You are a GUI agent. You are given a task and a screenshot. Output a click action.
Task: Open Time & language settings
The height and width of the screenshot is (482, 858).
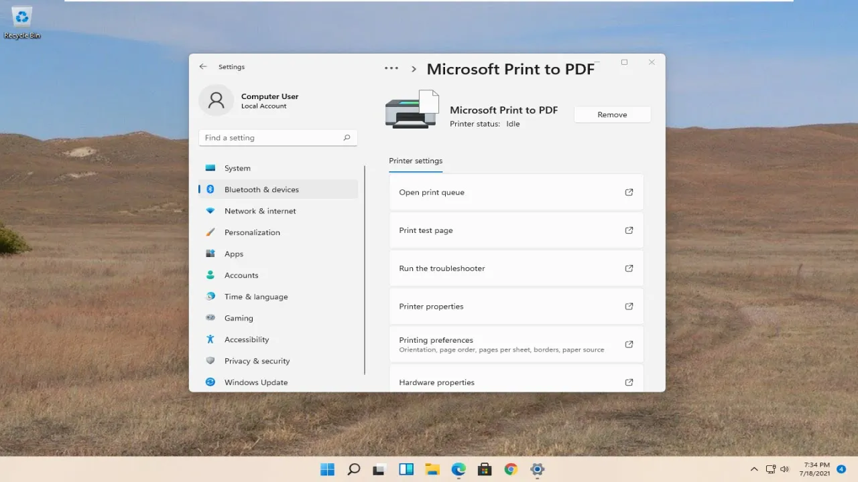point(278,297)
